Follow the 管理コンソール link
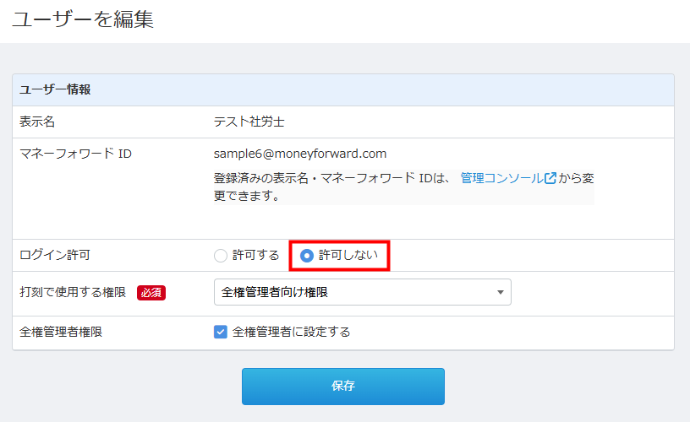This screenshot has width=690, height=422. tap(501, 178)
